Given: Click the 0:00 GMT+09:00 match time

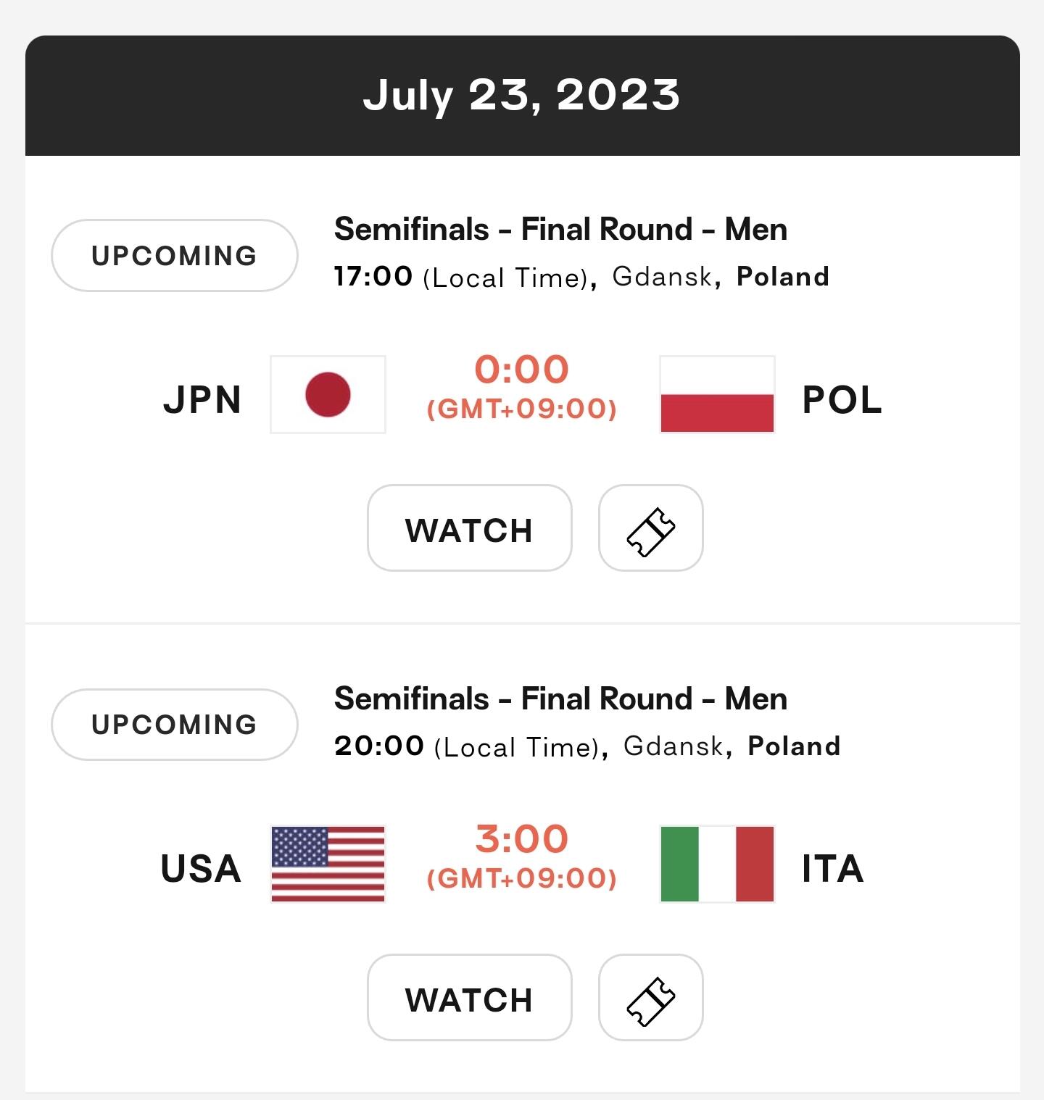Looking at the screenshot, I should [x=521, y=386].
